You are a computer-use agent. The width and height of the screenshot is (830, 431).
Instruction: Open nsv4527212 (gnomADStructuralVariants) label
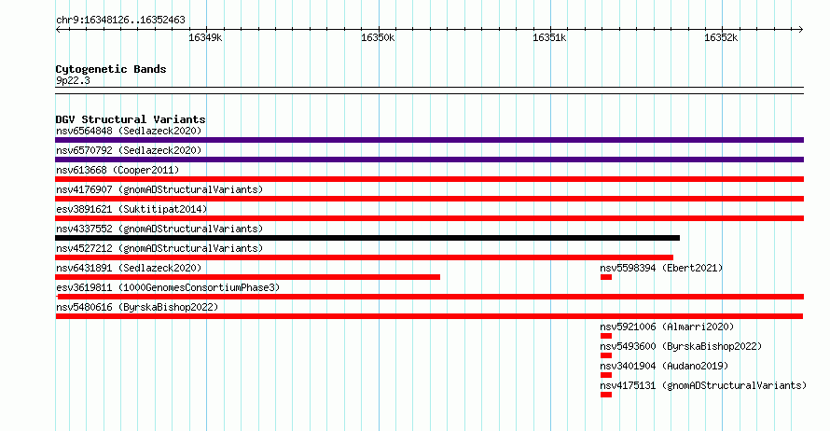[x=159, y=248]
